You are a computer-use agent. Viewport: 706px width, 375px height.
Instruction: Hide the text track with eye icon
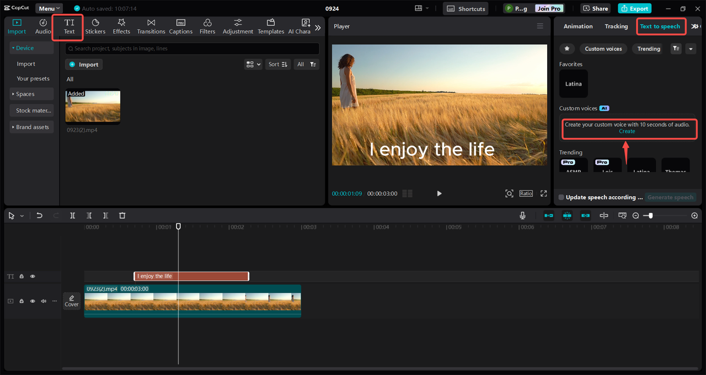pos(33,276)
